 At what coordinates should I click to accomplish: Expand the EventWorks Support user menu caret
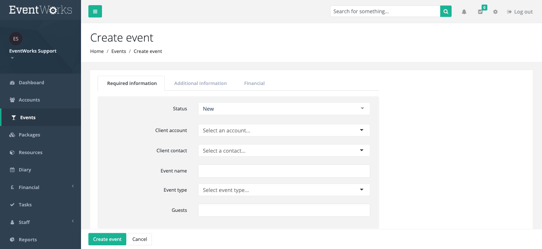click(12, 58)
